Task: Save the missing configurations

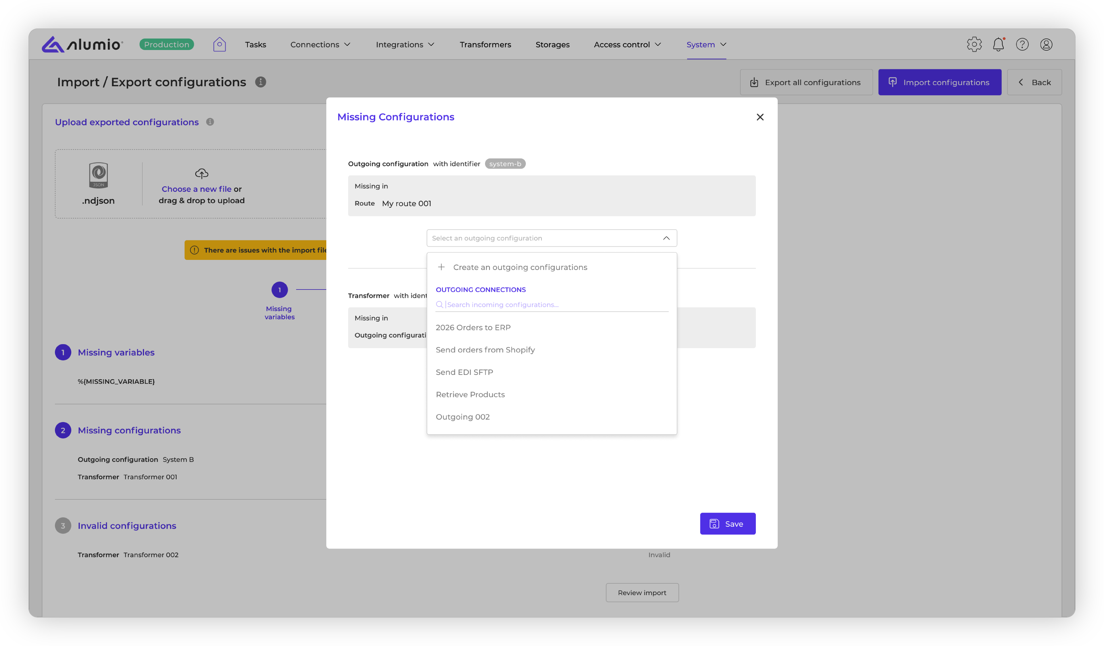Action: coord(727,524)
